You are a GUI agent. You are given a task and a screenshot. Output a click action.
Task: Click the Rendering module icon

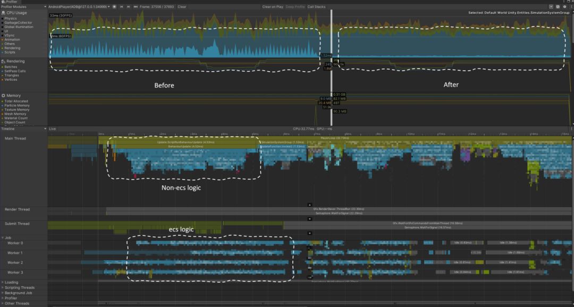point(3,62)
